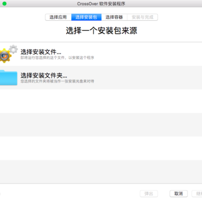This screenshot has height=202, width=202.
Task: Open the 选择容器 tab
Action: click(114, 17)
